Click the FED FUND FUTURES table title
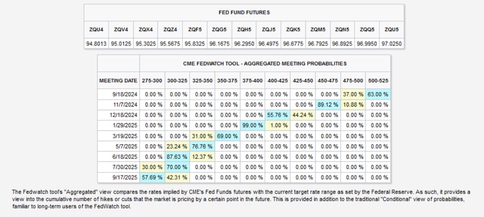 click(244, 12)
